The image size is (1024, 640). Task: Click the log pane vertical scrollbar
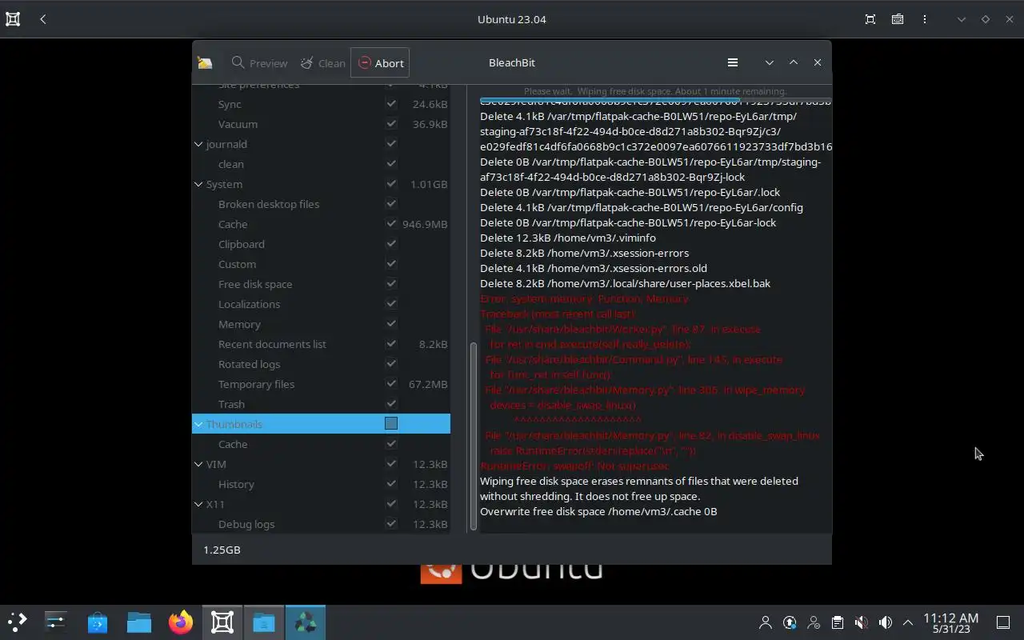(473, 436)
